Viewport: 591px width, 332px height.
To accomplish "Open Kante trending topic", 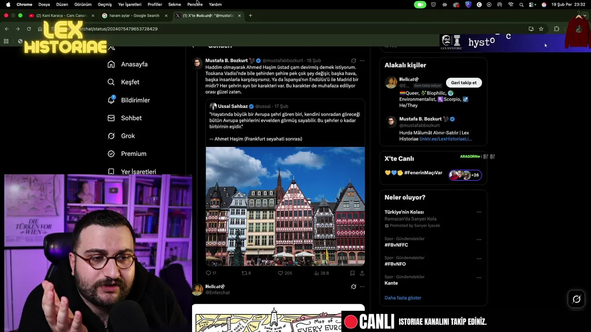I will 391,283.
